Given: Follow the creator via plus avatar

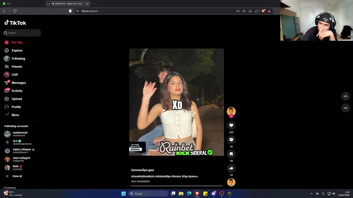Looking at the screenshot, I should [x=231, y=116].
